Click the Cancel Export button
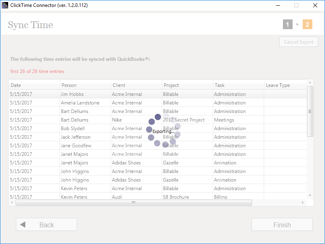 pyautogui.click(x=298, y=42)
